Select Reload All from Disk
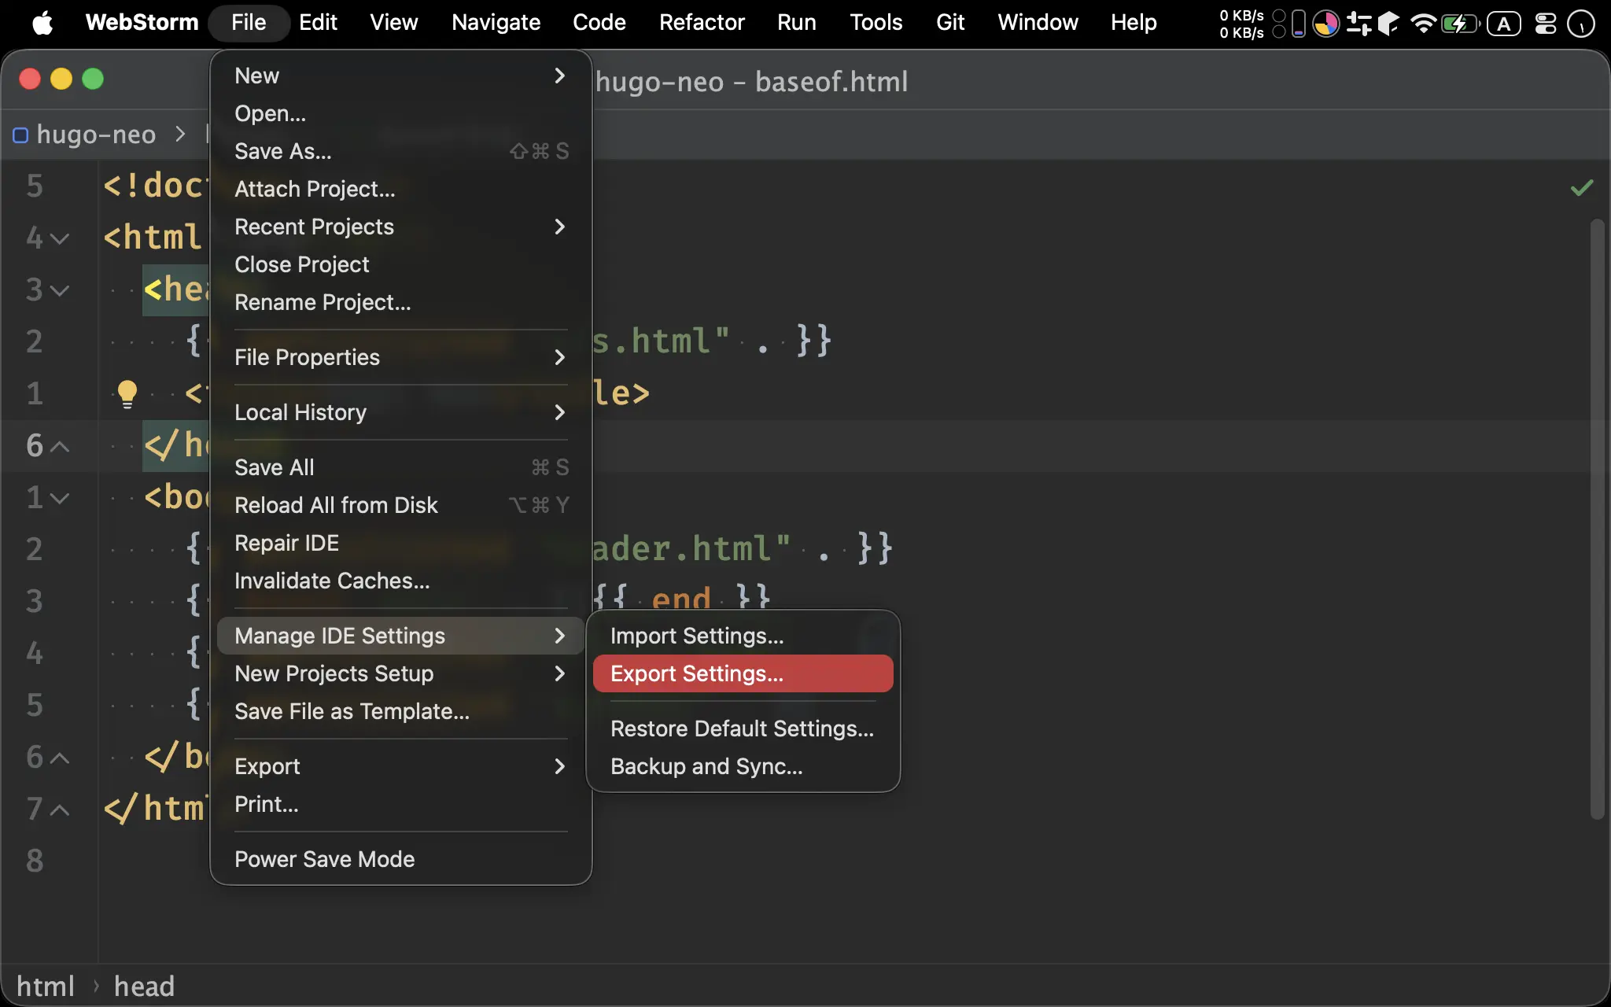 (400, 505)
